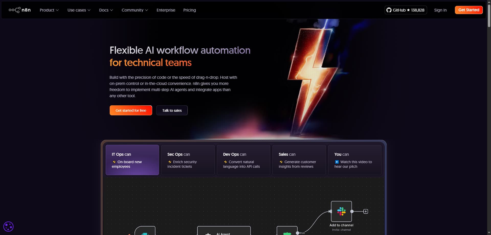Screen dimensions: 491x235
Task: Click Get started for free
Action: 131,110
